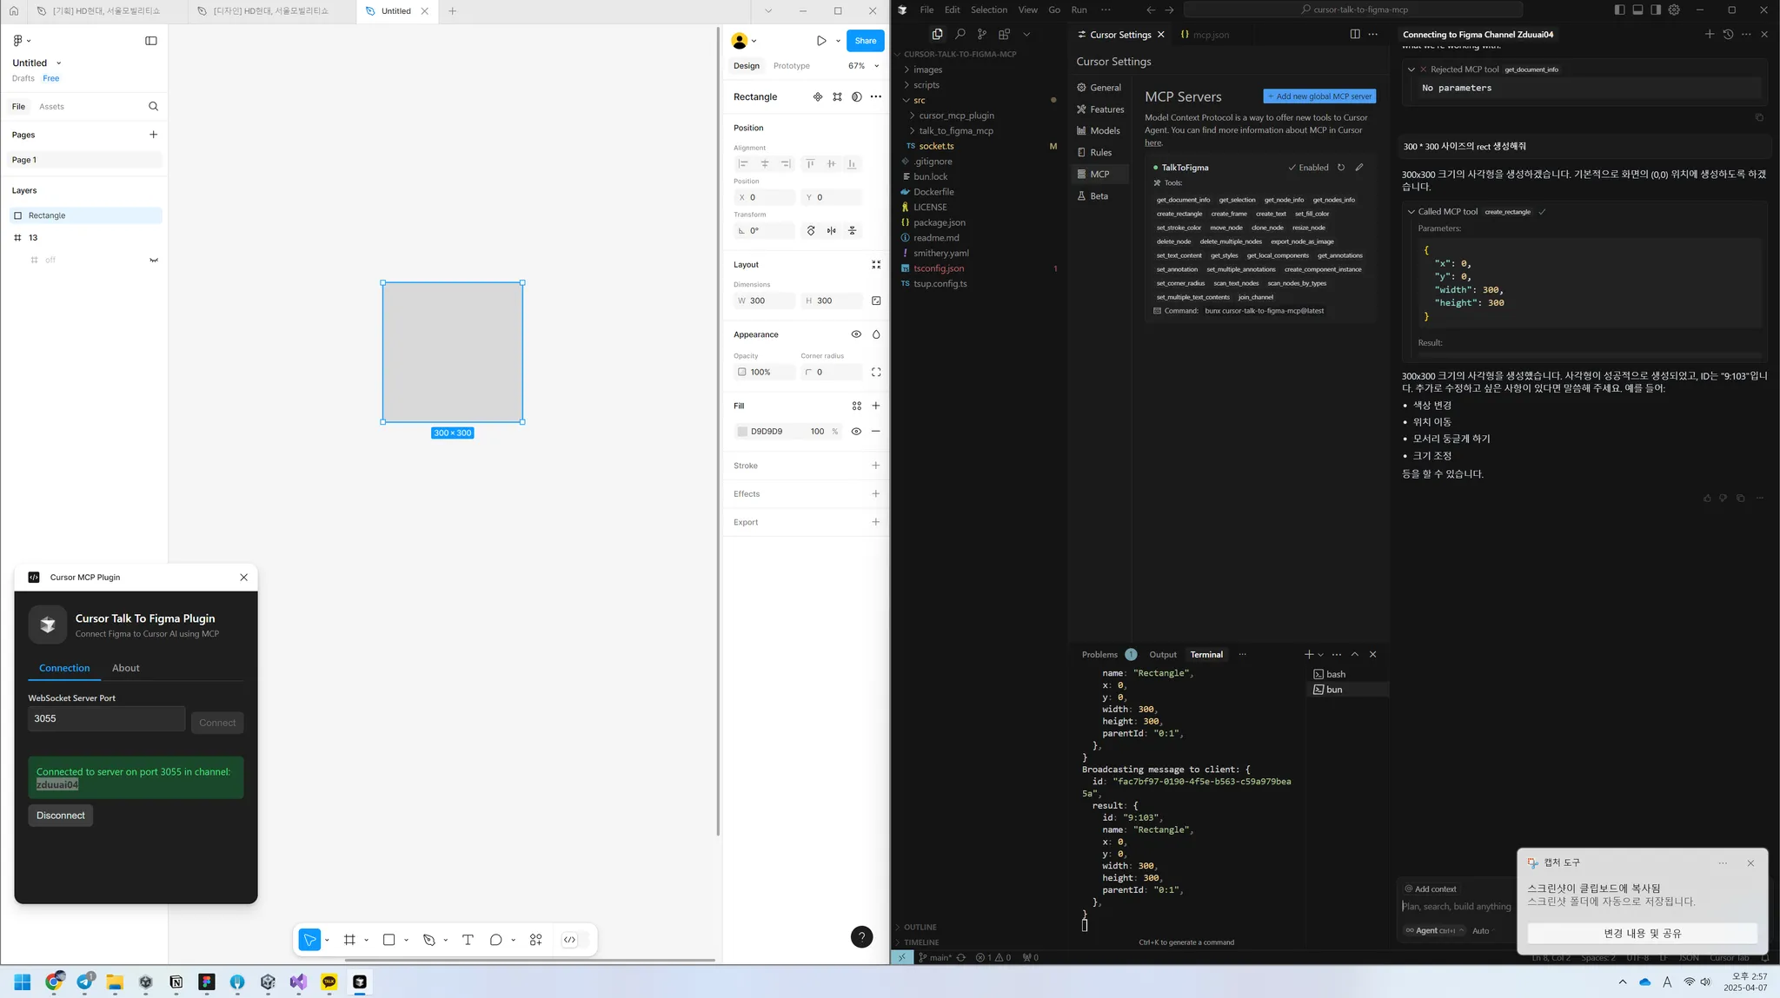Show the hidden 'off' layer
The height and width of the screenshot is (998, 1780).
[x=154, y=260]
